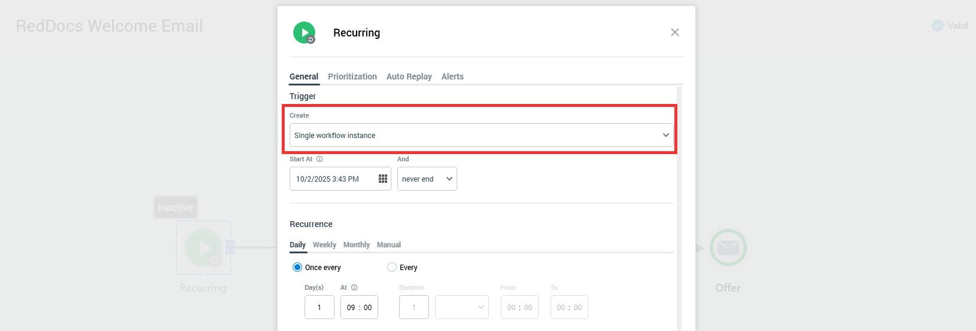
Task: Click the Day(s) number input field
Action: tap(319, 307)
